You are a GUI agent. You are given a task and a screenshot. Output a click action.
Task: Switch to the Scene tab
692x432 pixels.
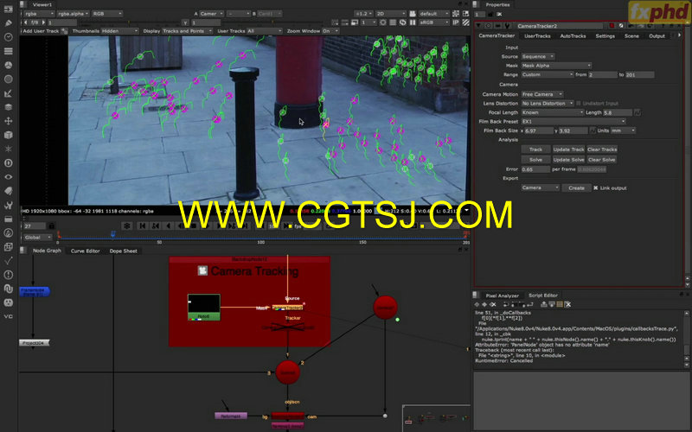pyautogui.click(x=631, y=35)
